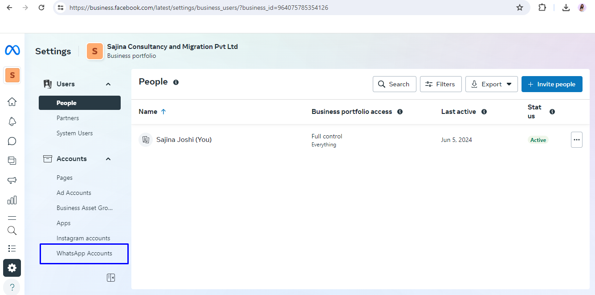Open Business Asset Groups item
595x295 pixels.
(x=85, y=208)
